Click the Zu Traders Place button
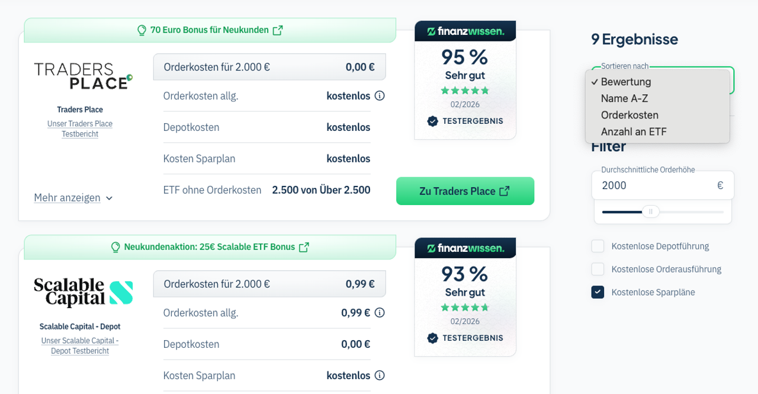This screenshot has width=758, height=394. [x=465, y=191]
